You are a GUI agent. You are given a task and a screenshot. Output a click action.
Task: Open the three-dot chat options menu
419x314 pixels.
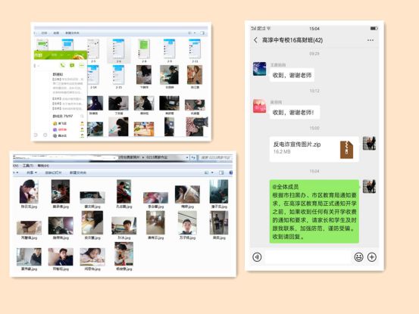tap(371, 40)
